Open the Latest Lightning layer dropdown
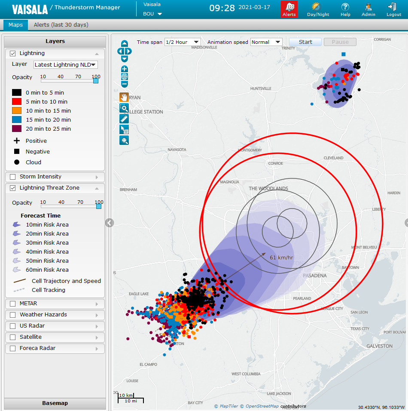This screenshot has height=411, width=408. point(65,64)
